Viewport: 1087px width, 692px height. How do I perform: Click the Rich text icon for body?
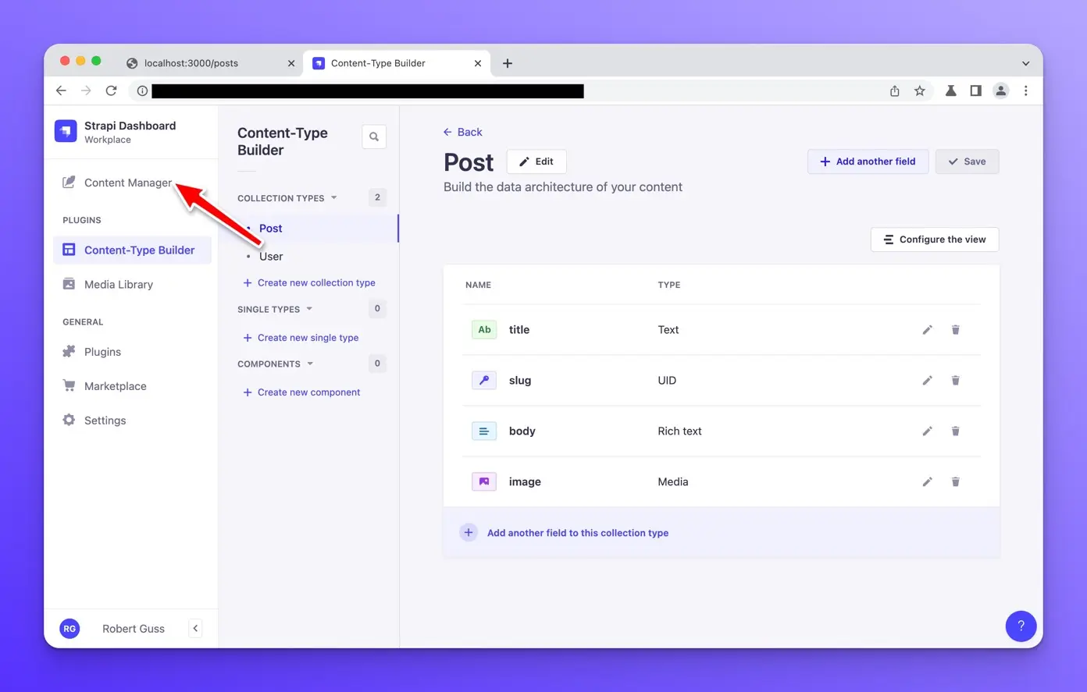click(x=484, y=431)
